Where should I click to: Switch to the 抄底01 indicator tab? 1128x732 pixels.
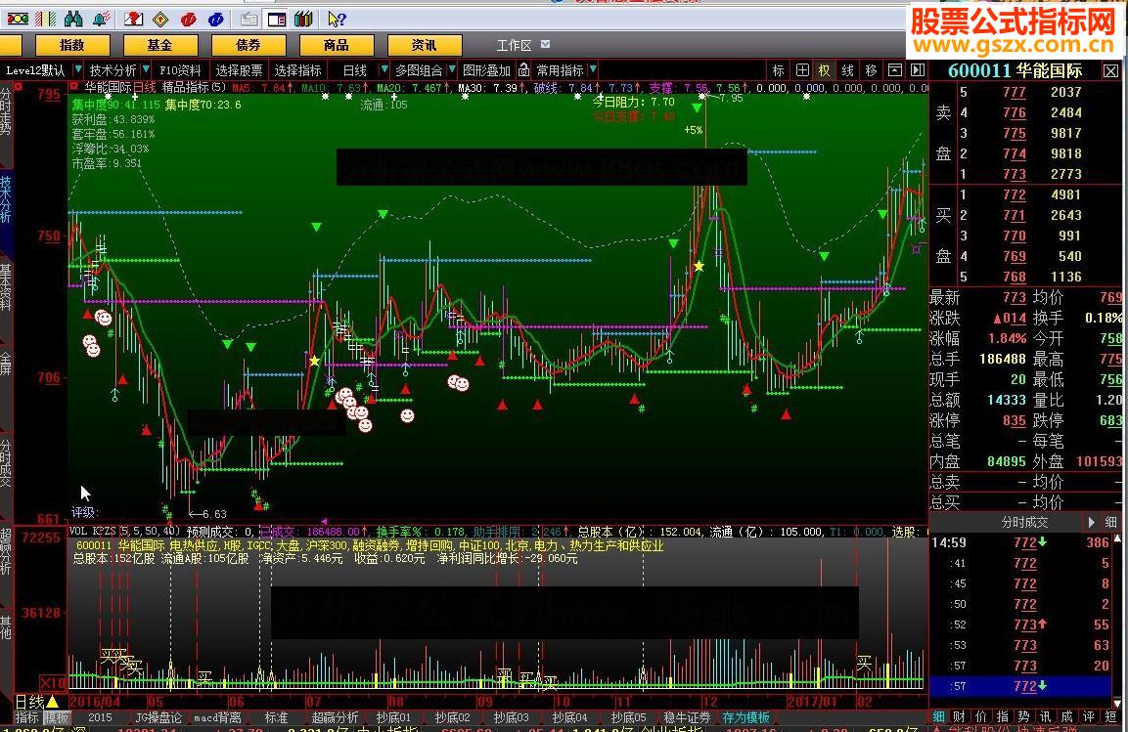(x=393, y=718)
